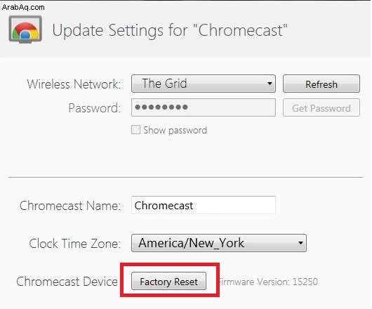Click the Chromecast Name label
Screen dimensions: 372x309
70,206
